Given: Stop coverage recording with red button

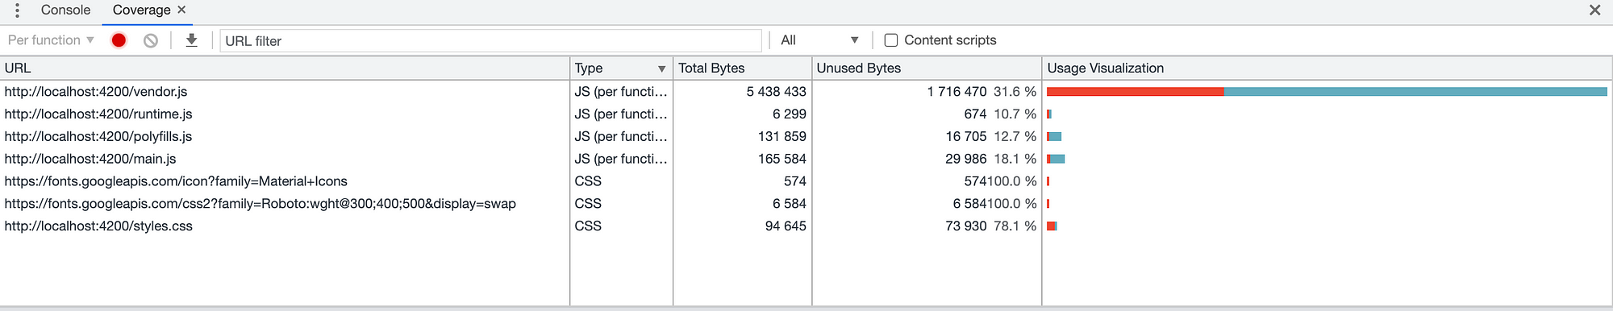Looking at the screenshot, I should click(119, 40).
